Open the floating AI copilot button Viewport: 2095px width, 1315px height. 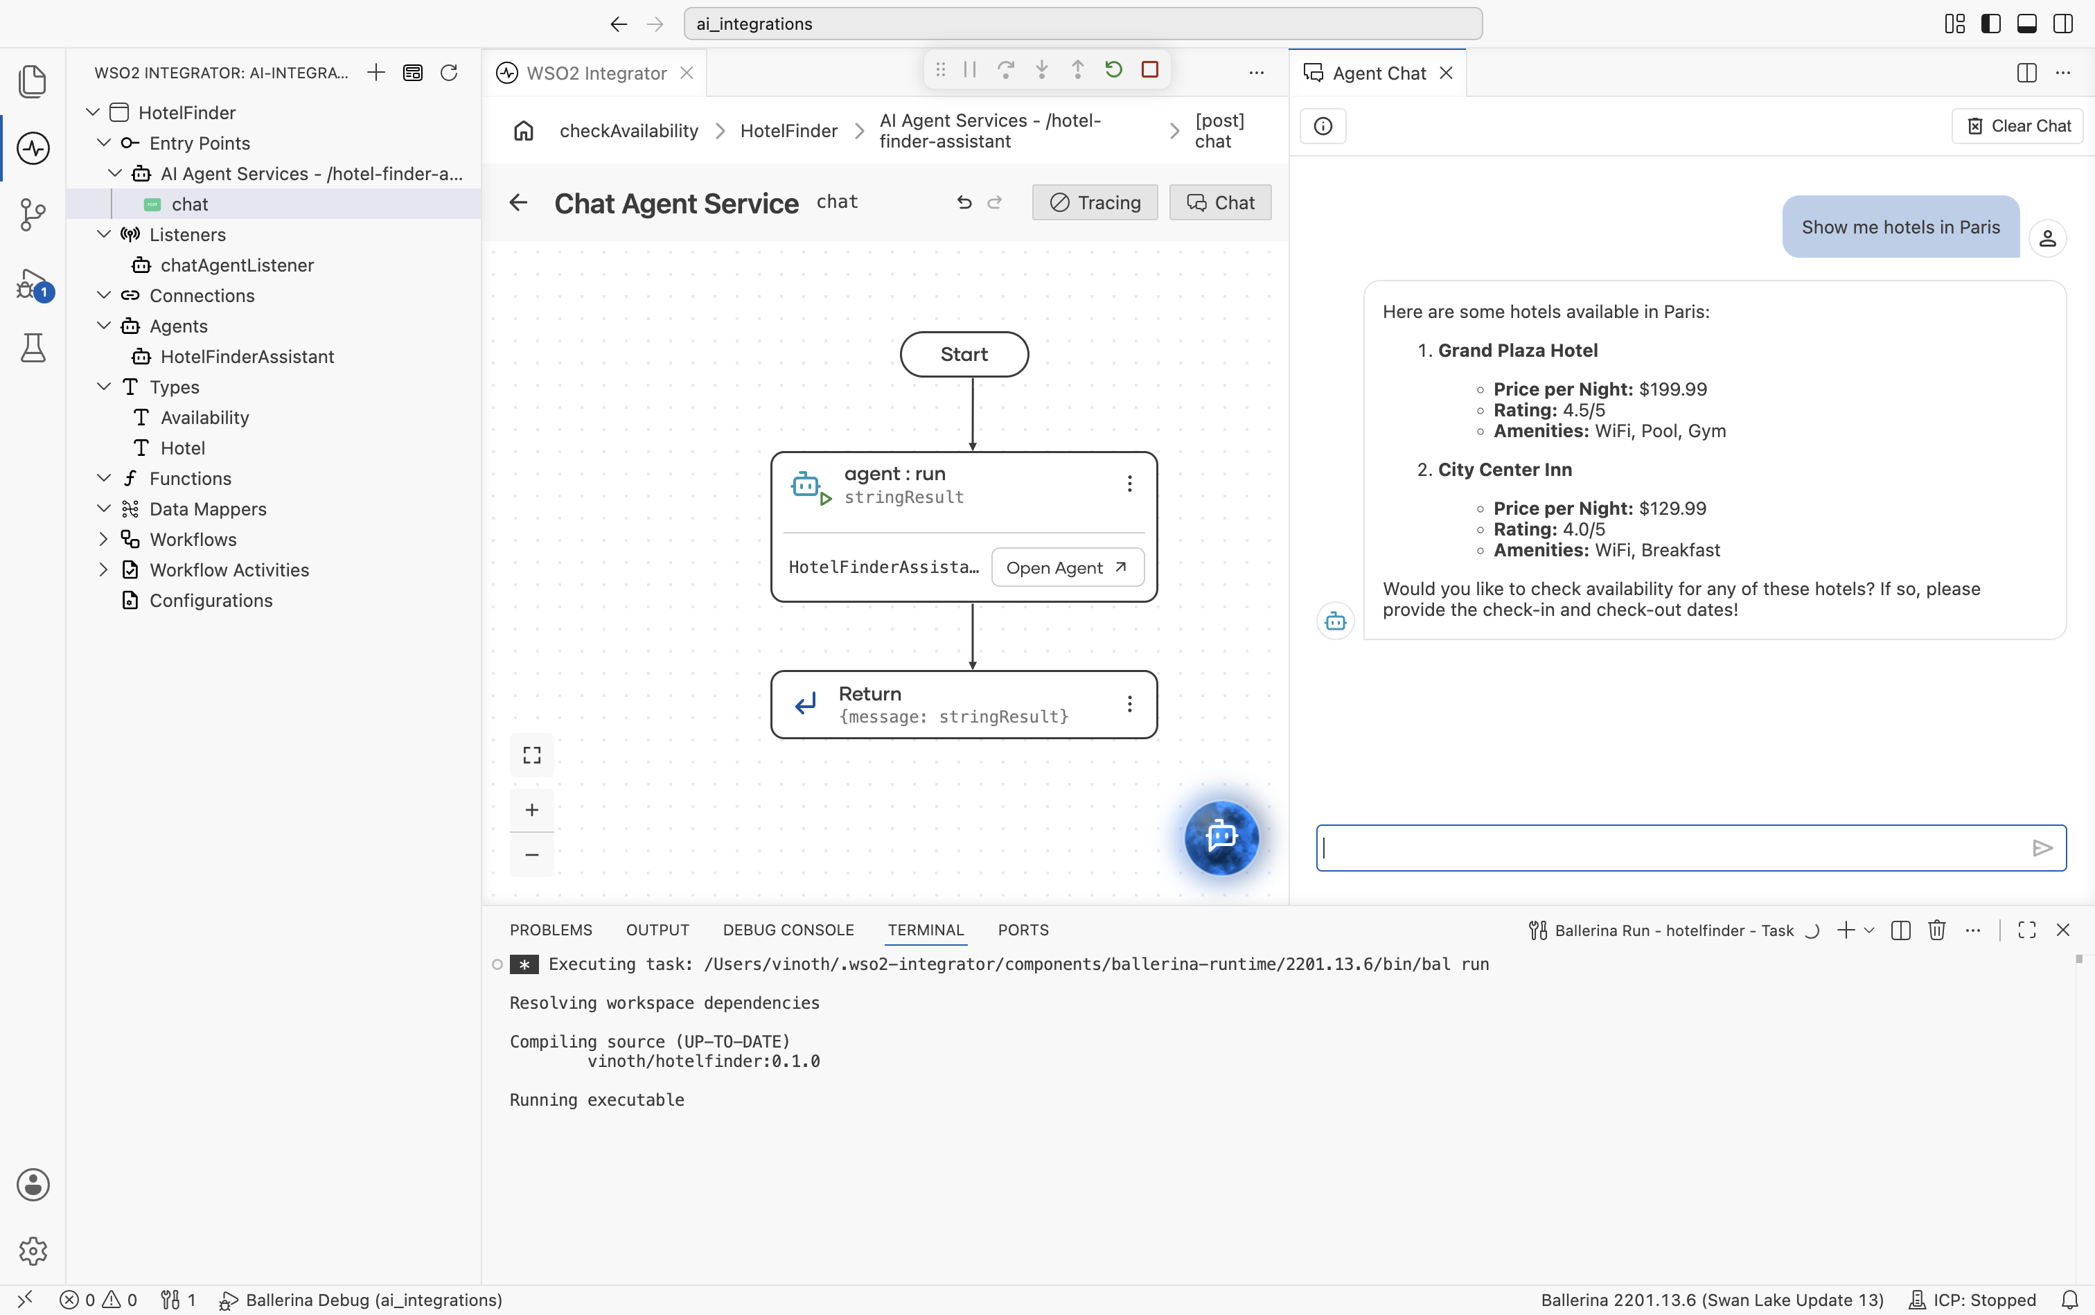tap(1221, 837)
